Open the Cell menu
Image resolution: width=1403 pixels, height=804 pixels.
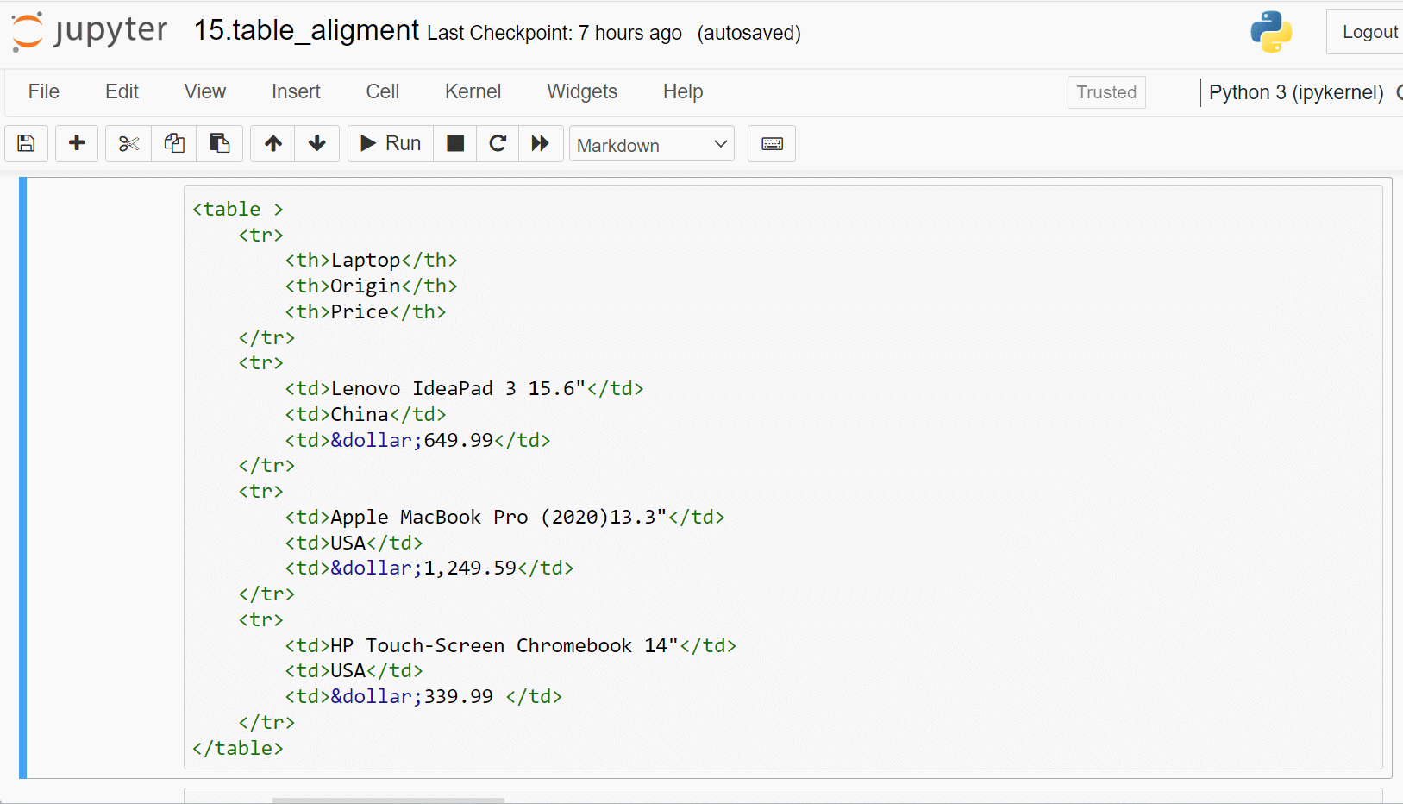click(x=383, y=91)
